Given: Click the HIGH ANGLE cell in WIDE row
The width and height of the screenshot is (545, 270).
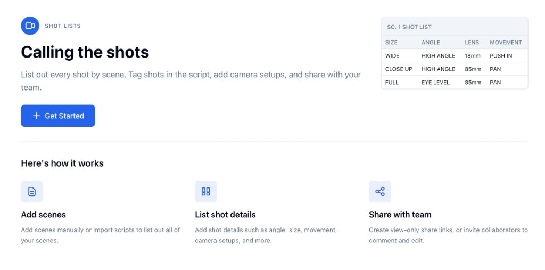Looking at the screenshot, I should (x=439, y=56).
